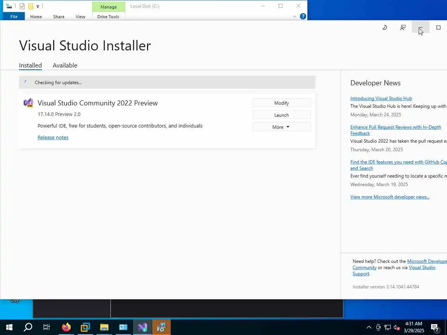The width and height of the screenshot is (447, 335).
Task: Open the taskbar clock and date
Action: coord(414,327)
